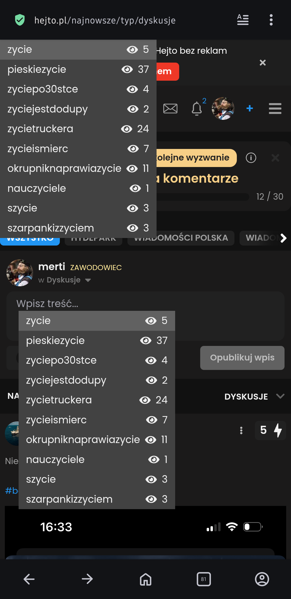Toggle watch eye for nauczyciele tag in lower list

pyautogui.click(x=154, y=460)
